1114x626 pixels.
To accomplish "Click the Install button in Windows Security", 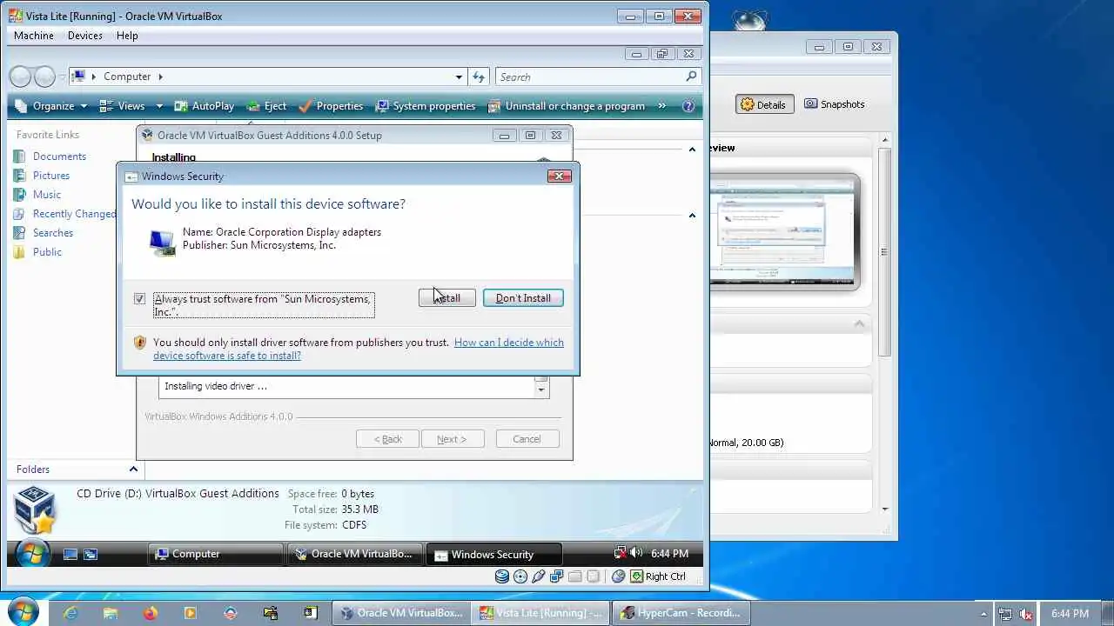I will click(x=446, y=298).
